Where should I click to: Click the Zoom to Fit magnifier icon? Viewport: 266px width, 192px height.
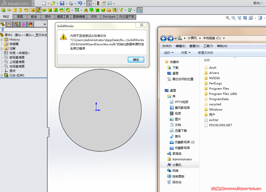point(228,18)
